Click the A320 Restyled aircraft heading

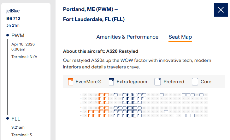tap(101, 51)
